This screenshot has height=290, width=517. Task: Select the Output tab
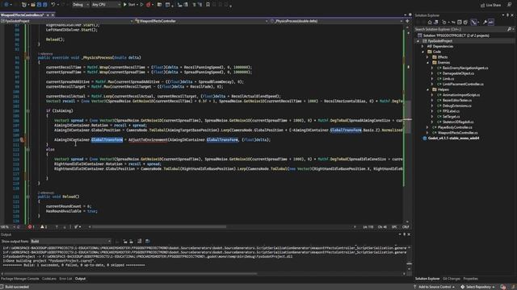pyautogui.click(x=80, y=279)
